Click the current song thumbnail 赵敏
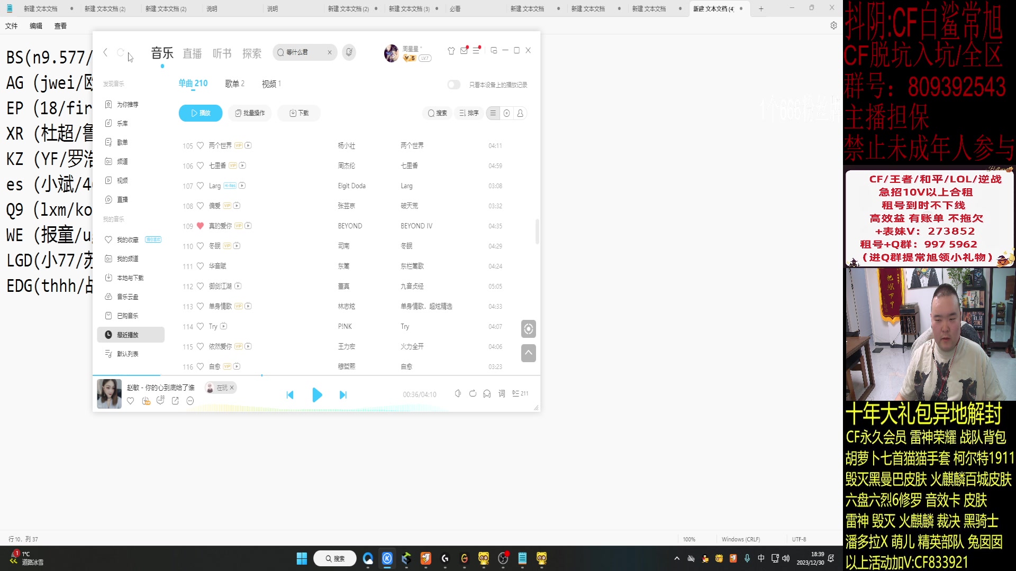Image resolution: width=1016 pixels, height=571 pixels. pos(109,393)
